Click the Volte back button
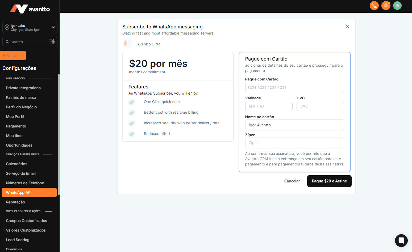The width and height of the screenshot is (412, 252). pos(13,55)
